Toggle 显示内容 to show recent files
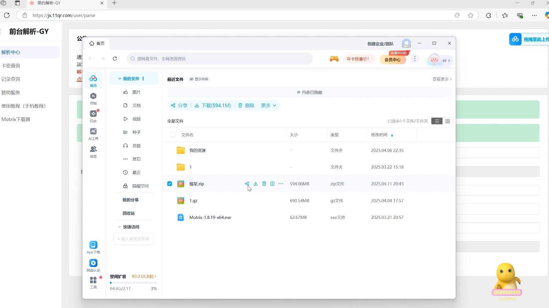Viewport: 549px width, 308px height. pyautogui.click(x=199, y=79)
